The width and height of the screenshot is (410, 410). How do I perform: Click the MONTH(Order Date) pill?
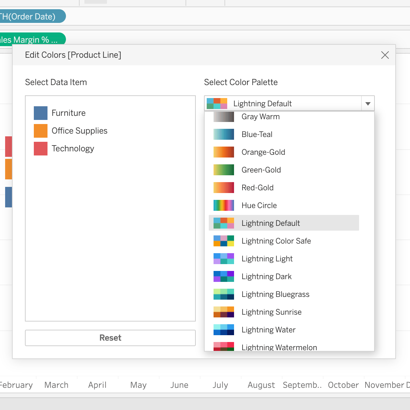(31, 16)
